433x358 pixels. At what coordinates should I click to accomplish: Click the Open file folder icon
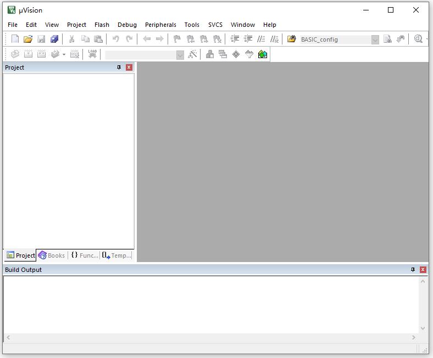[28, 39]
